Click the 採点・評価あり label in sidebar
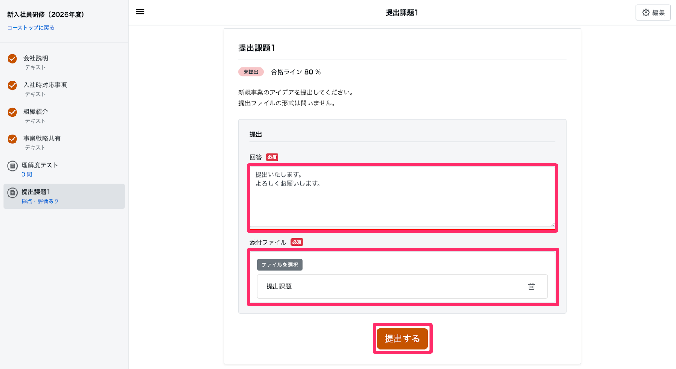The width and height of the screenshot is (676, 369). [x=40, y=201]
